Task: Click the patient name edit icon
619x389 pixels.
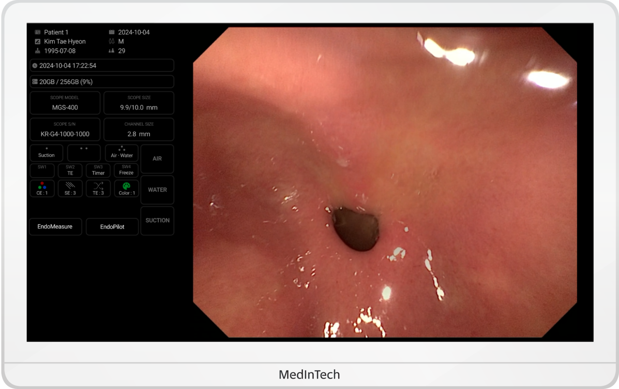Action: click(x=38, y=42)
